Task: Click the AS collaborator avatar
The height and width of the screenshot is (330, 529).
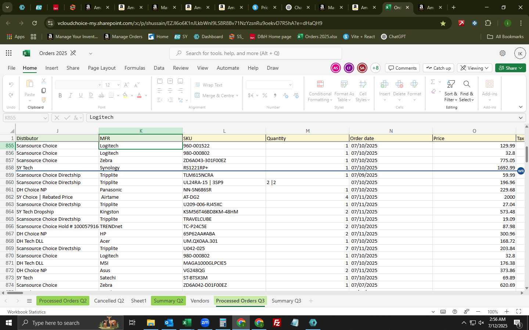Action: click(335, 68)
